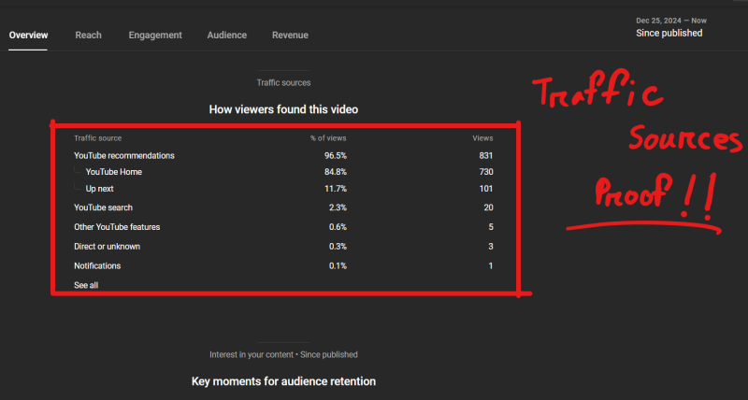Image resolution: width=748 pixels, height=400 pixels.
Task: Click the 1 view count for Notifications
Action: coord(491,266)
